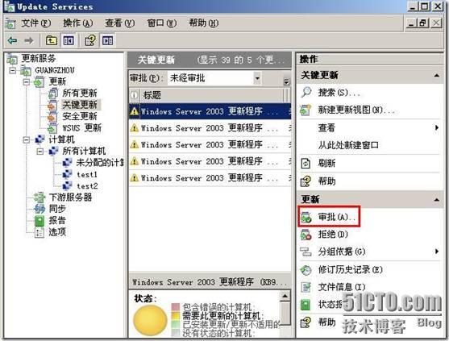Select the 未分配的计算机 group
449x341 pixels.
[x=100, y=162]
